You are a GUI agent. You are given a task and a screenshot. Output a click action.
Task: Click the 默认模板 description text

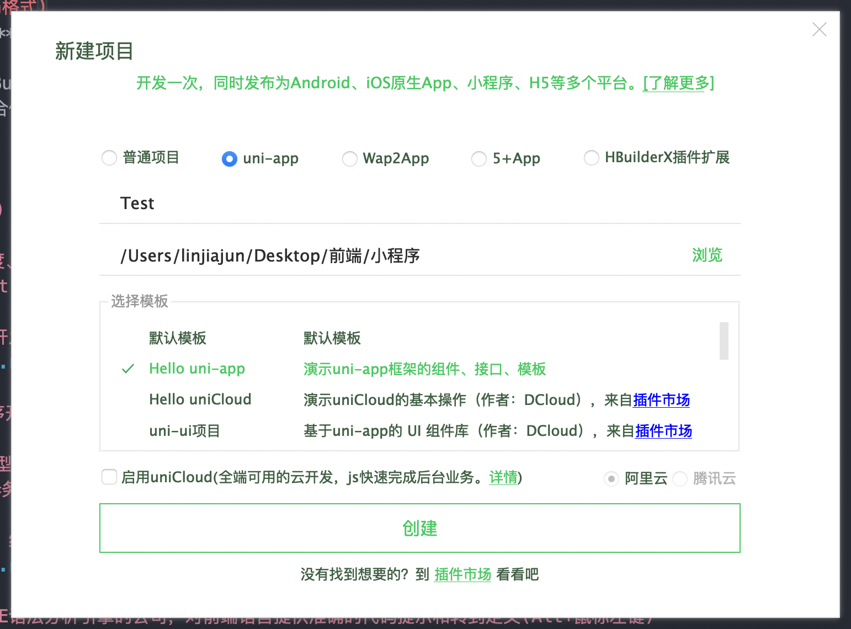[332, 338]
